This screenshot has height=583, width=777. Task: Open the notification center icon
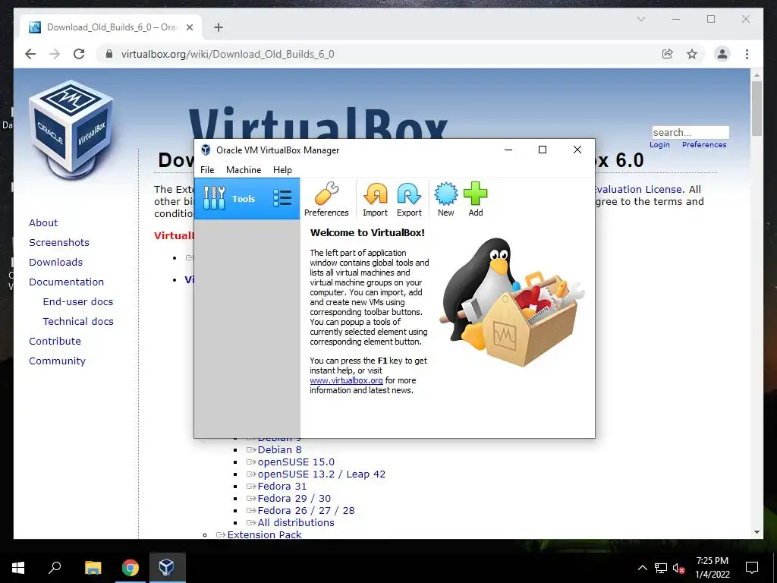tap(752, 568)
